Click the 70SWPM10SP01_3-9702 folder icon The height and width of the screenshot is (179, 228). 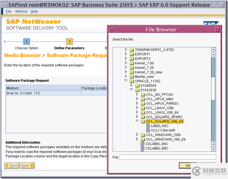coord(132,50)
